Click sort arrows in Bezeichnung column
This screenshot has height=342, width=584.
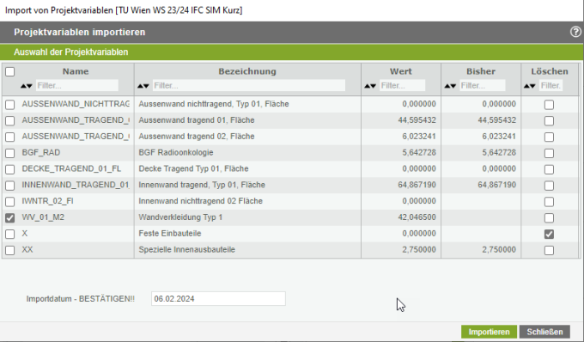[143, 86]
